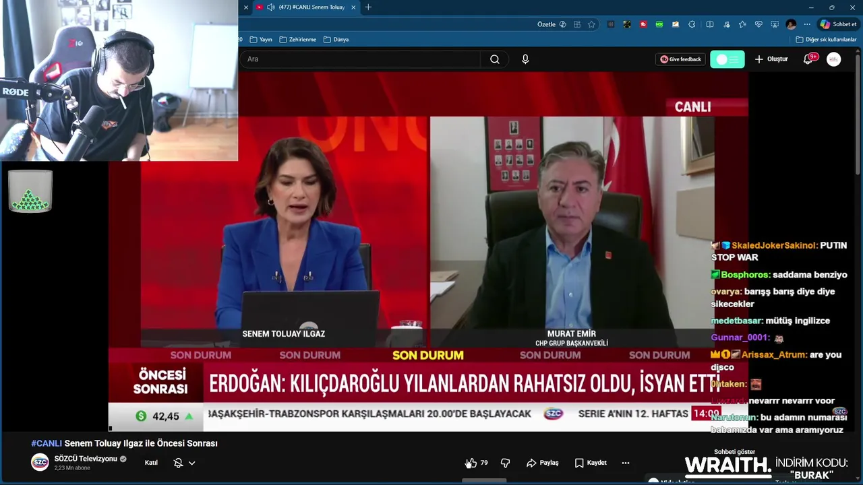Open YouTube account avatar menu
The width and height of the screenshot is (863, 485).
(x=834, y=59)
